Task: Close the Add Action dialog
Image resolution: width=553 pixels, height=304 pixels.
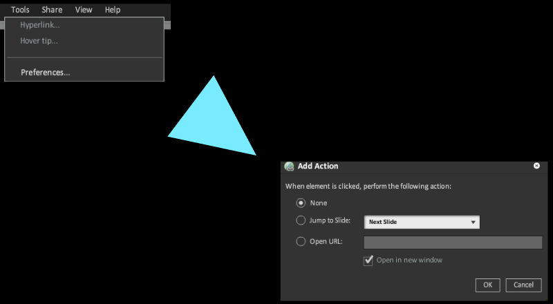Action: (536, 166)
